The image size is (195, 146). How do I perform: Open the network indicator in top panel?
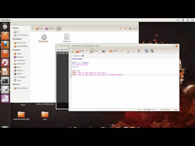tap(188, 20)
